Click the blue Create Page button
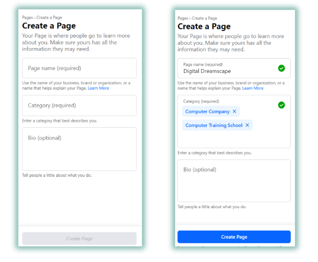This screenshot has width=318, height=262. tap(234, 237)
